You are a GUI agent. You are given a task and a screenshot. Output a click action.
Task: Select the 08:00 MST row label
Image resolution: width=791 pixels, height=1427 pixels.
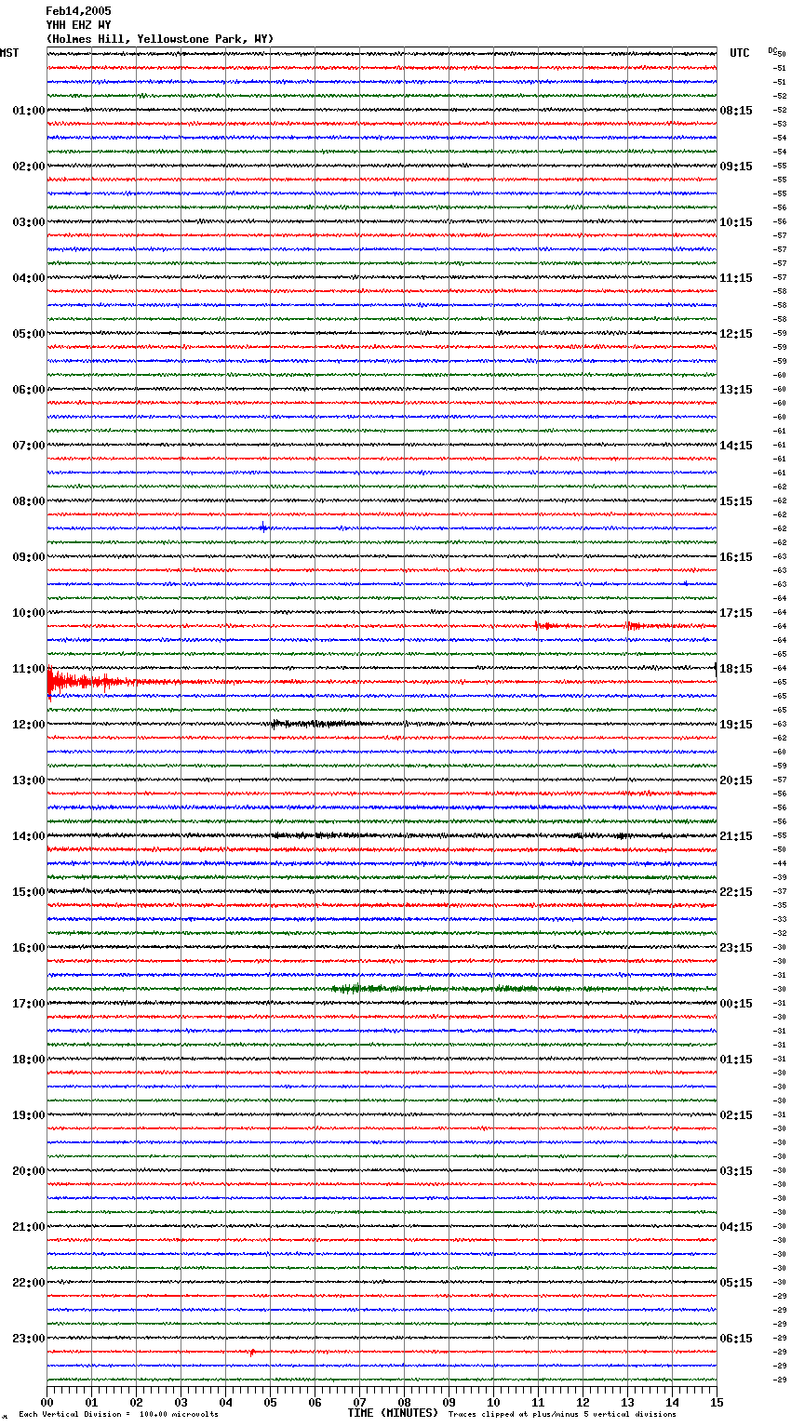(29, 501)
